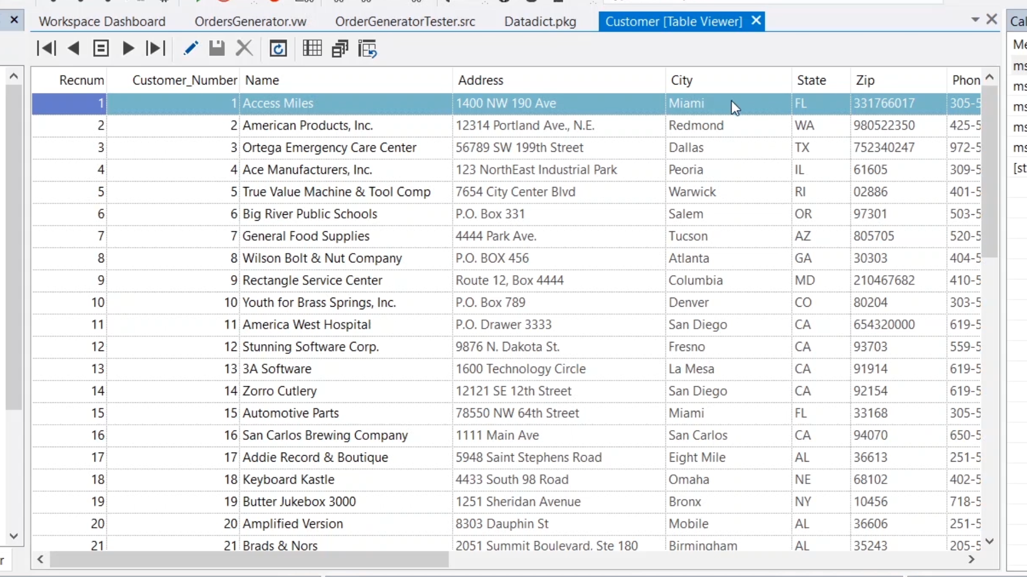Open the Datadict.pkg tab
This screenshot has height=577, width=1027.
540,21
